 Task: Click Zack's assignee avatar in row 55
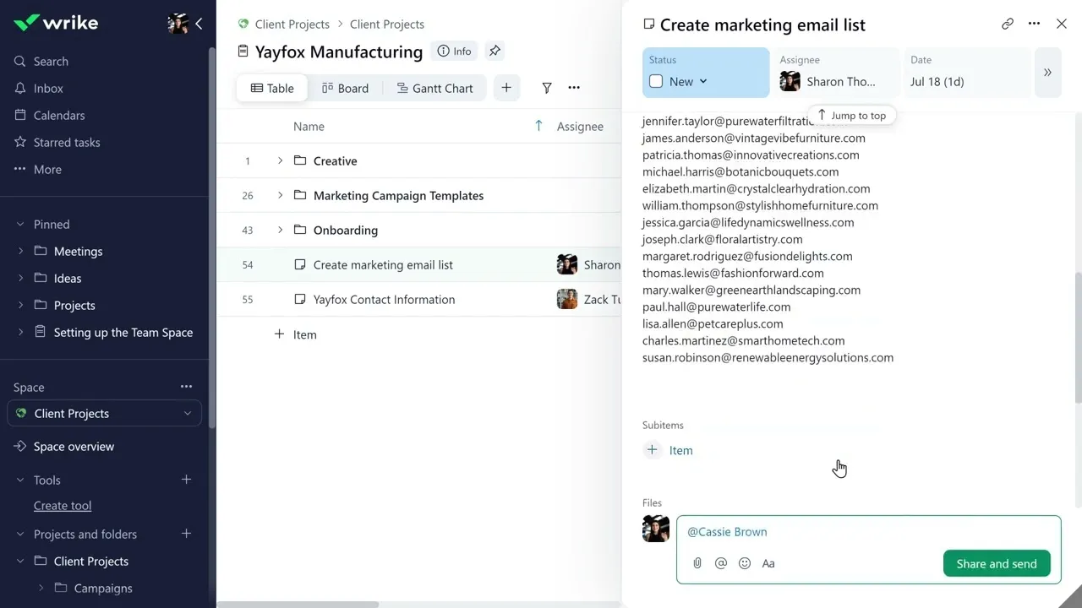(x=567, y=300)
